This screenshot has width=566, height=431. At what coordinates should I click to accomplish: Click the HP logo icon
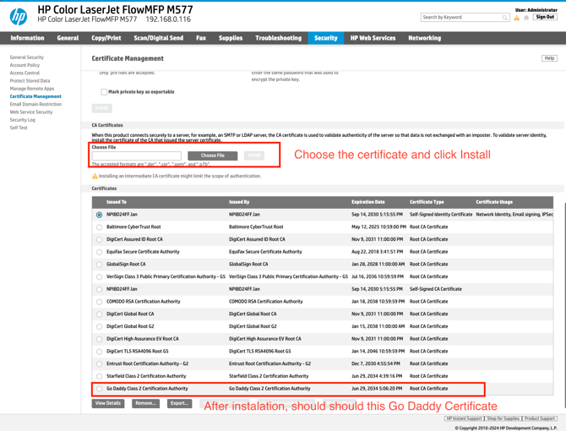[18, 16]
